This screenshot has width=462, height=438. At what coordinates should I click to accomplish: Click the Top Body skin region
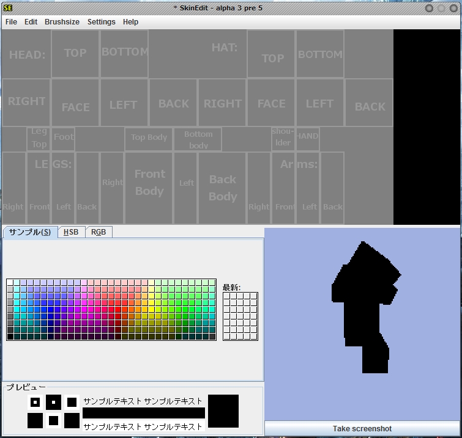tap(149, 139)
